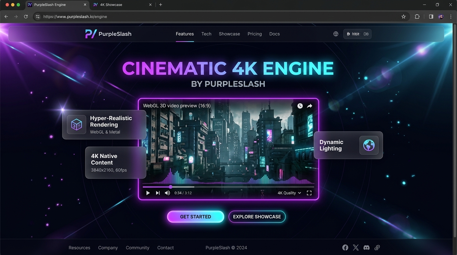Viewport: 457px width, 255px height.
Task: Enter fullscreen mode on video player
Action: coord(309,193)
